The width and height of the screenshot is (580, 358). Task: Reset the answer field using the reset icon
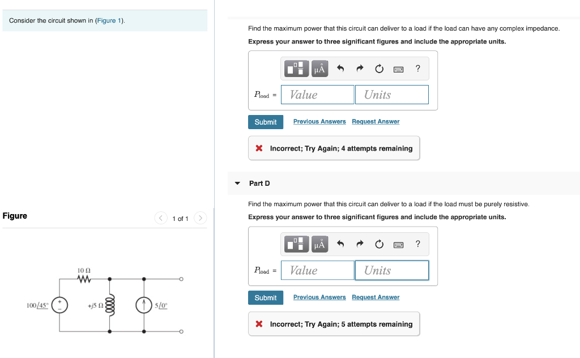378,69
